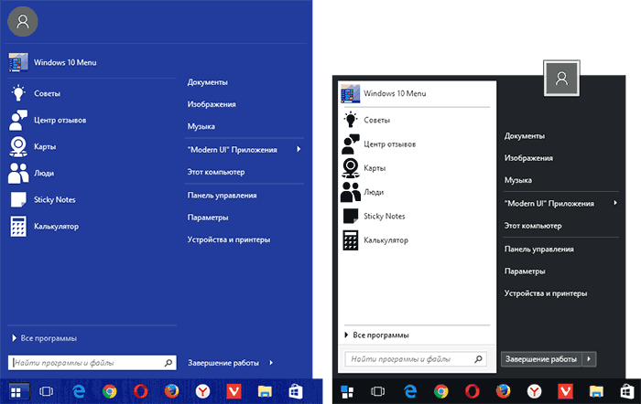Viewport: 641px width, 404px height.
Task: Open Этот компьютер in dark menu
Action: [x=533, y=226]
